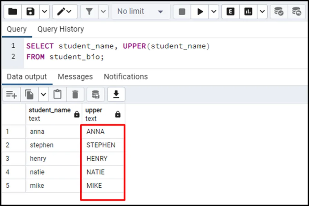Open the No limit rows dropdown
Screen dimensions: 309x206
[140, 12]
